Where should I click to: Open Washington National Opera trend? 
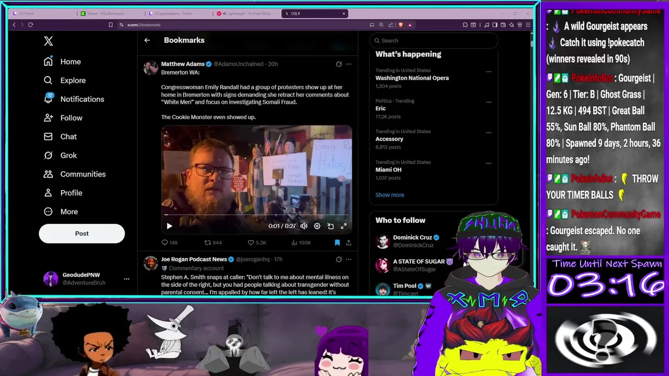[x=412, y=78]
